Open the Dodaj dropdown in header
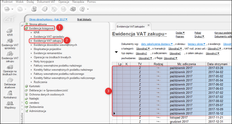 pos(180,33)
